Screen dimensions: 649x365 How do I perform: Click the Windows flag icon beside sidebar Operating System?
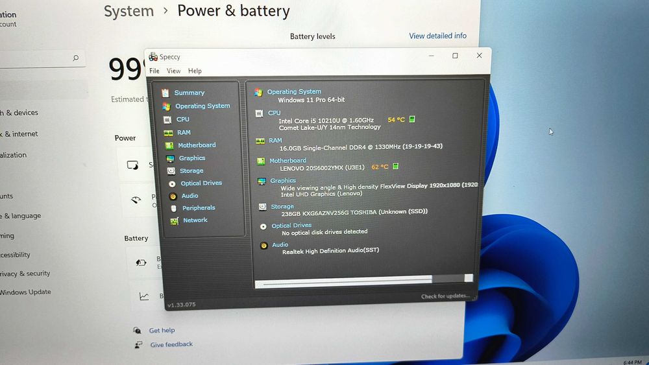click(166, 106)
